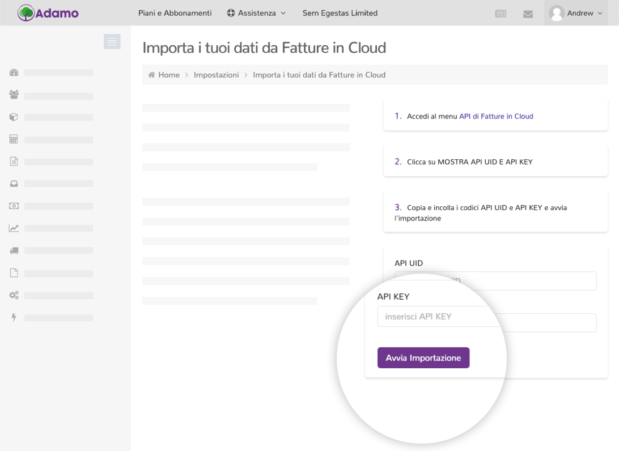Select the delivery truck icon in sidebar
This screenshot has width=619, height=451.
[14, 250]
